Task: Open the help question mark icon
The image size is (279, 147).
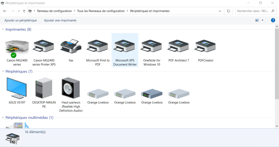Action: [x=273, y=20]
